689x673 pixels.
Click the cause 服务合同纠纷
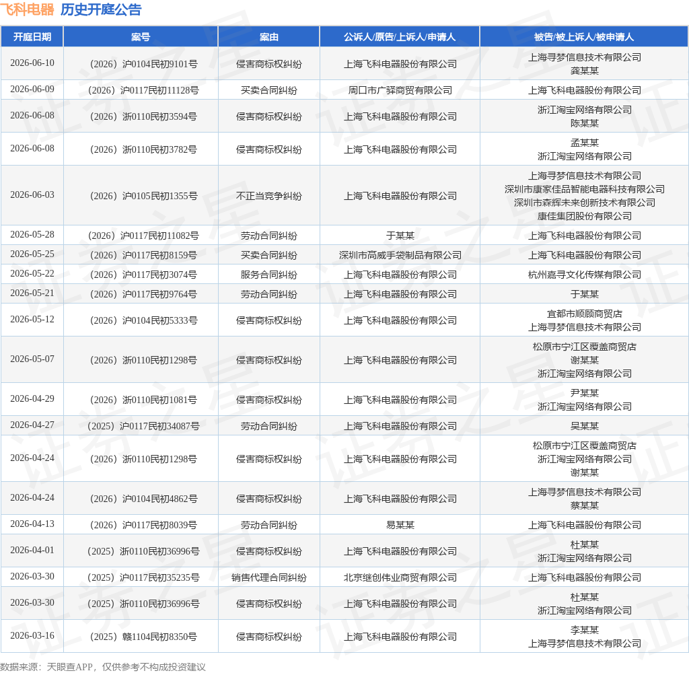(269, 275)
